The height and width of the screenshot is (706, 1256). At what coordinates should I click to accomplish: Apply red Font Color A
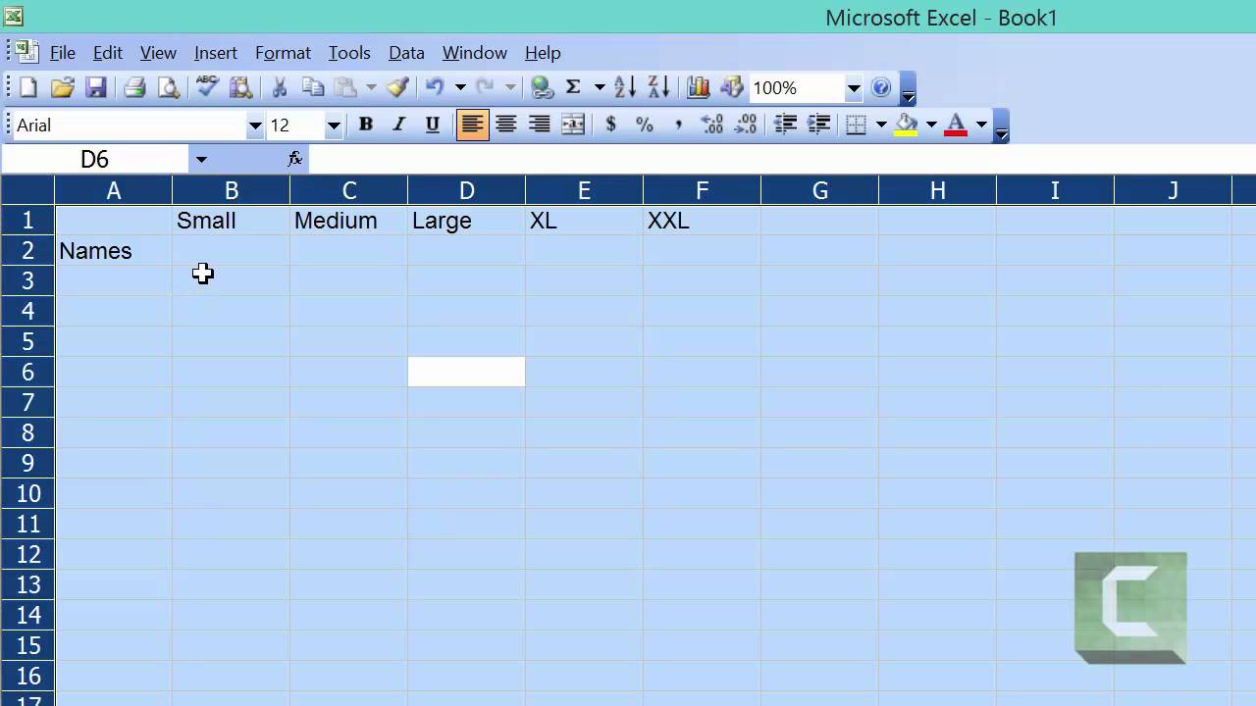pos(956,125)
